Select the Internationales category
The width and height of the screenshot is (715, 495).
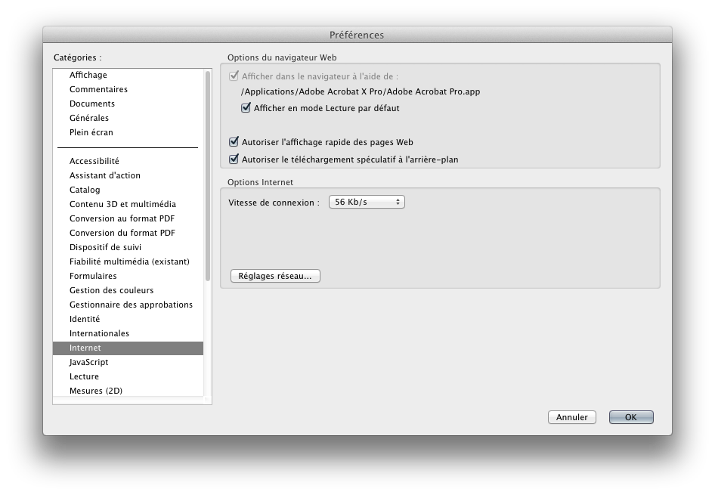128,333
